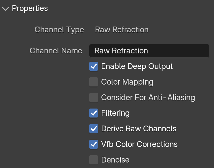The image size is (214, 168).
Task: Check the Consider For Anti-Aliasing box
Action: [x=94, y=98]
